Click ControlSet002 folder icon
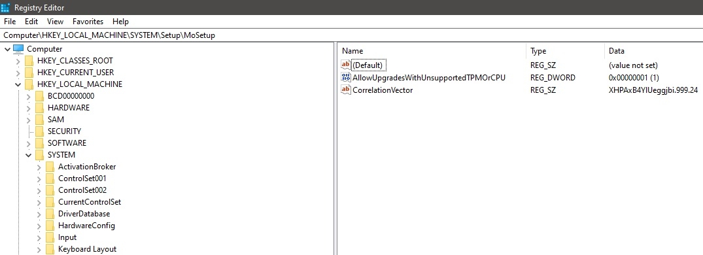Image resolution: width=703 pixels, height=255 pixels. [50, 190]
